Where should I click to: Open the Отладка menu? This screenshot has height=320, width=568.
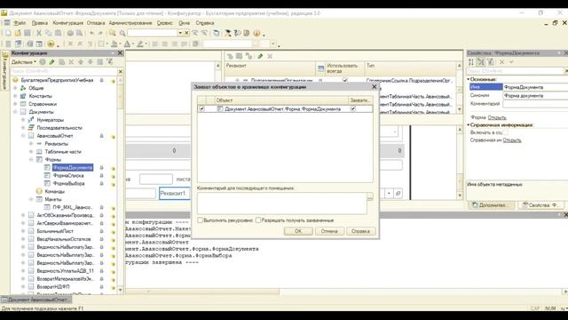coord(96,23)
